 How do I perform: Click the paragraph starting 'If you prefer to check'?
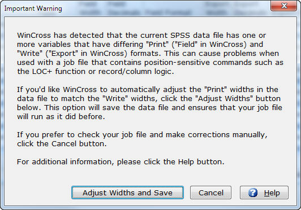tap(142, 139)
